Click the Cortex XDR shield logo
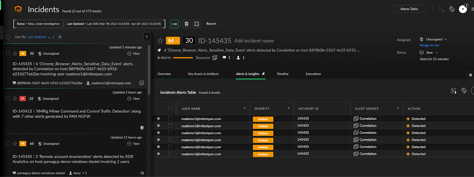The width and height of the screenshot is (474, 177). pos(18,9)
